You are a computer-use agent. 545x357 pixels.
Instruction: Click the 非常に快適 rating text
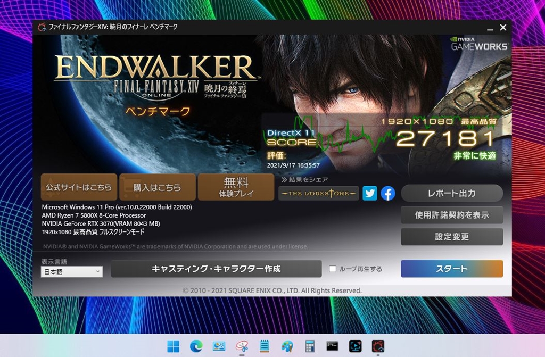click(x=474, y=156)
